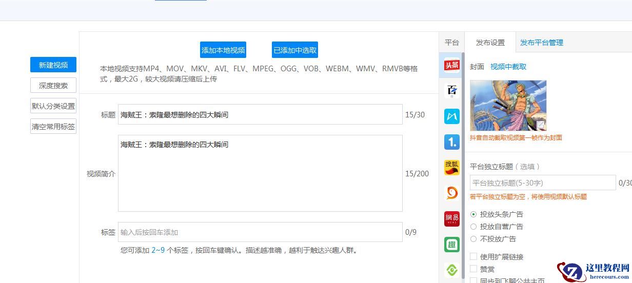Open the 发布设置 tab
Screen dimensions: 632x283
tap(490, 43)
